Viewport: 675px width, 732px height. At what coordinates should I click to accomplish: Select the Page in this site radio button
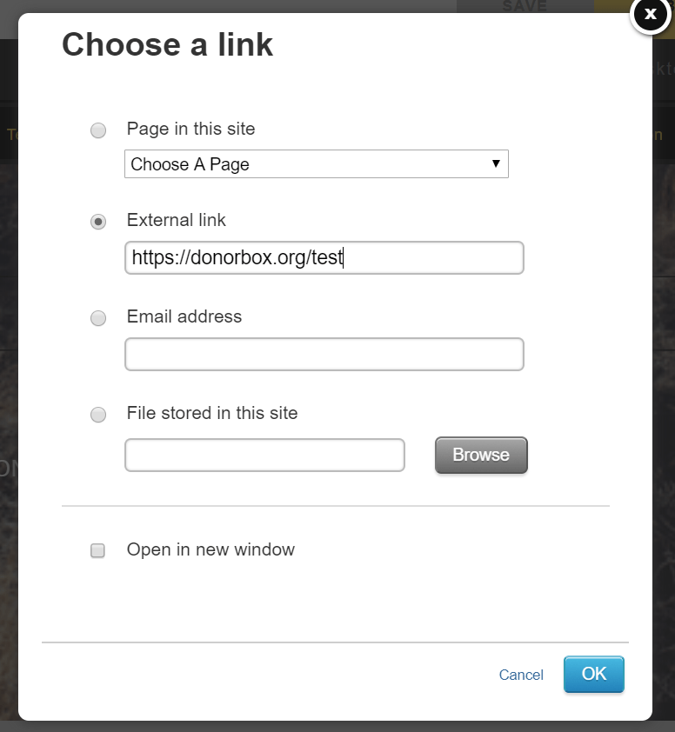click(x=98, y=130)
